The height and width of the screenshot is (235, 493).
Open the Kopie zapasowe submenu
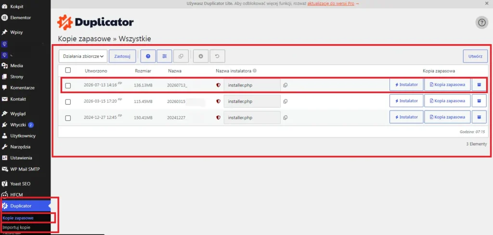[18, 218]
